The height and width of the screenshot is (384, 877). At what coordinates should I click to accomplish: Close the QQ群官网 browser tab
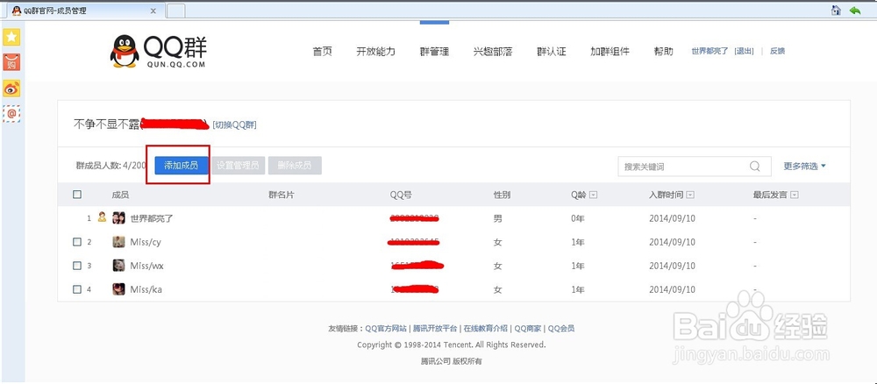point(153,11)
